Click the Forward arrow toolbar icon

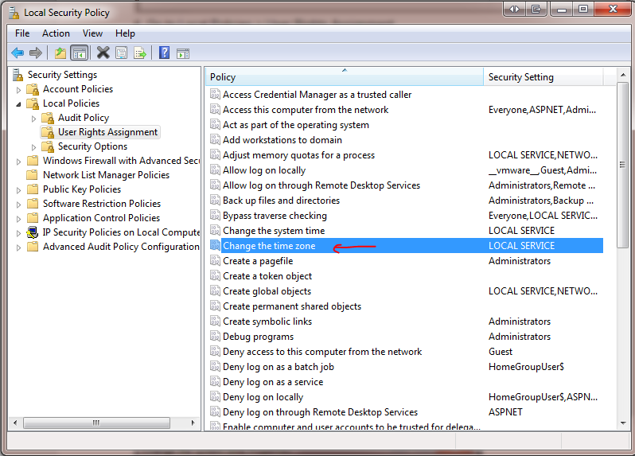[36, 53]
